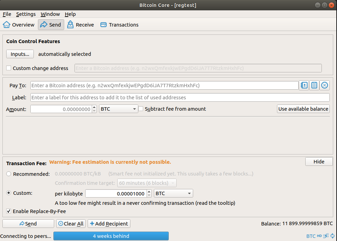This screenshot has height=241, width=337.
Task: Open the custom fee unit BTC dropdown
Action: [x=173, y=193]
